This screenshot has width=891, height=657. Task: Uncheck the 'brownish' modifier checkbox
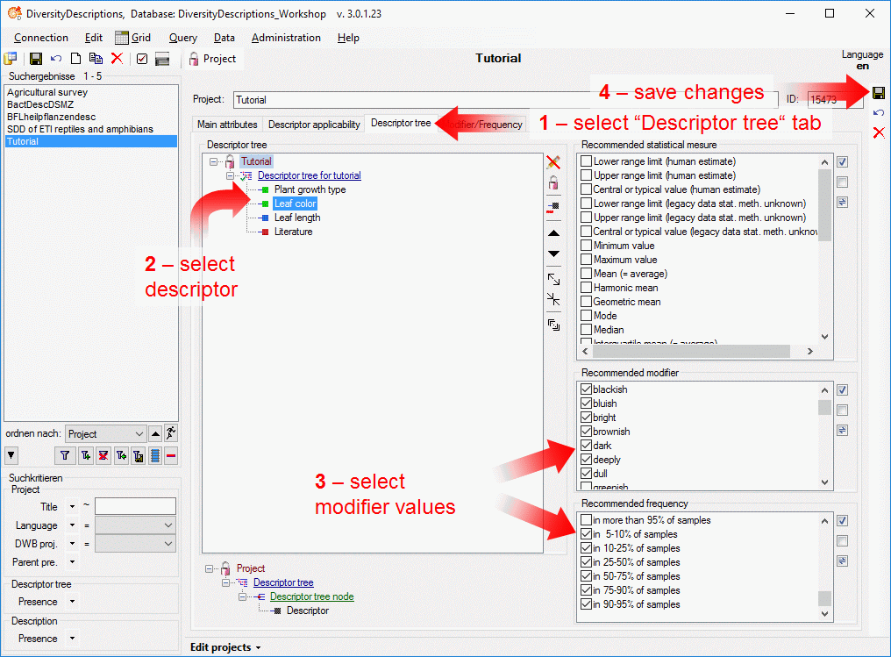[x=586, y=432]
